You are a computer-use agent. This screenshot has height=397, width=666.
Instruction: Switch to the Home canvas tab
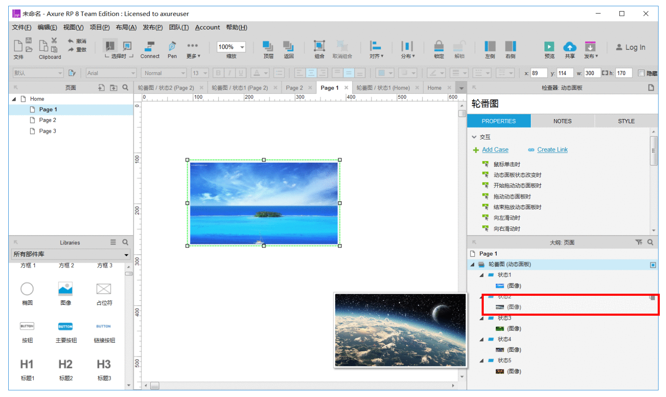[x=434, y=88]
